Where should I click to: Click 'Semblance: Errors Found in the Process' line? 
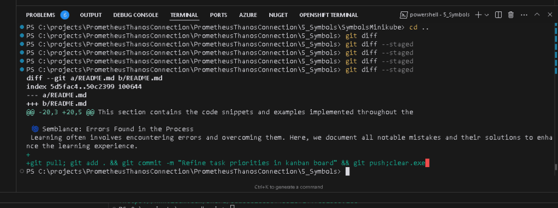tap(117, 129)
